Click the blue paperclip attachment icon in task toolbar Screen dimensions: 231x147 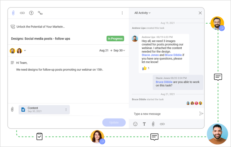(13, 13)
